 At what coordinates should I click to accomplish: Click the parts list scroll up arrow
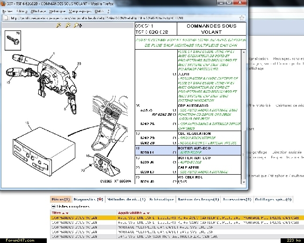click(244, 52)
